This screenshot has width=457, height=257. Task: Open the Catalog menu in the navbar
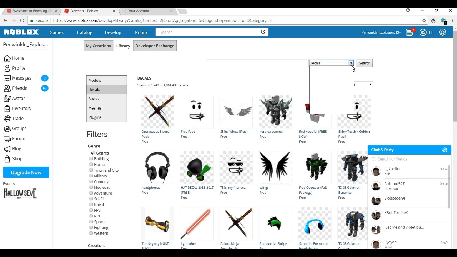click(x=85, y=32)
